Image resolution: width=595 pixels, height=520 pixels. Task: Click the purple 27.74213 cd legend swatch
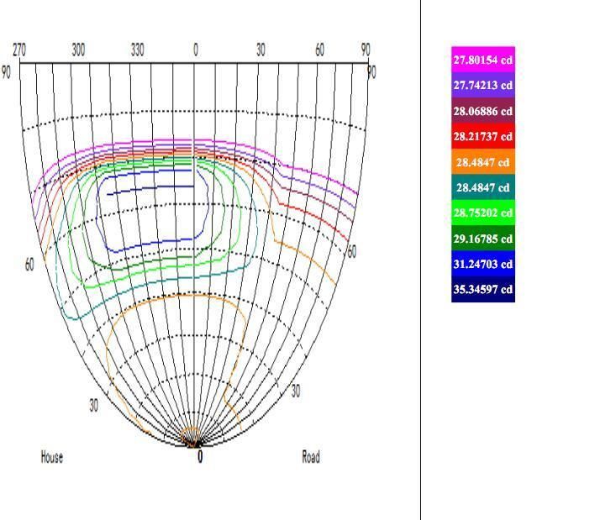click(x=483, y=86)
